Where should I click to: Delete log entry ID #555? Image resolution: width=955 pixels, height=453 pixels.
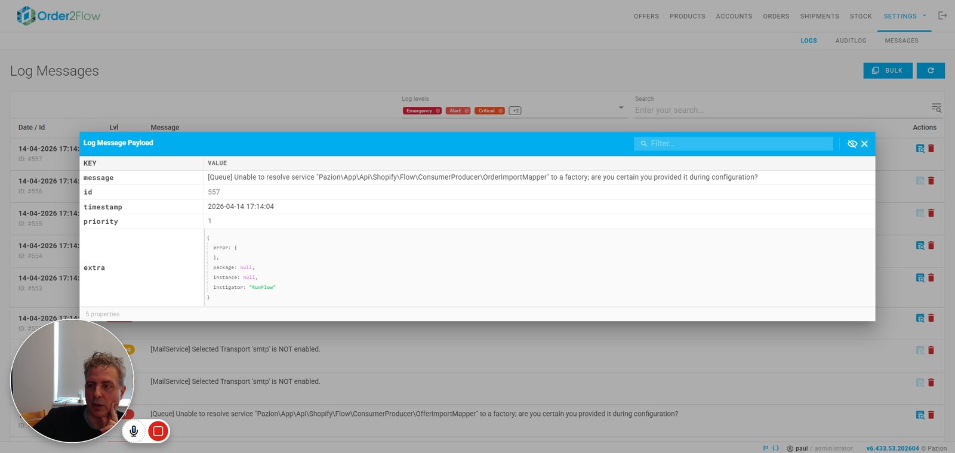click(931, 213)
